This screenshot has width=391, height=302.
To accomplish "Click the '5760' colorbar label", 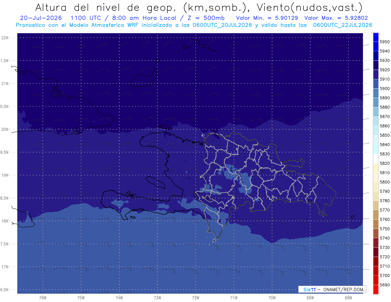I will (x=385, y=219).
